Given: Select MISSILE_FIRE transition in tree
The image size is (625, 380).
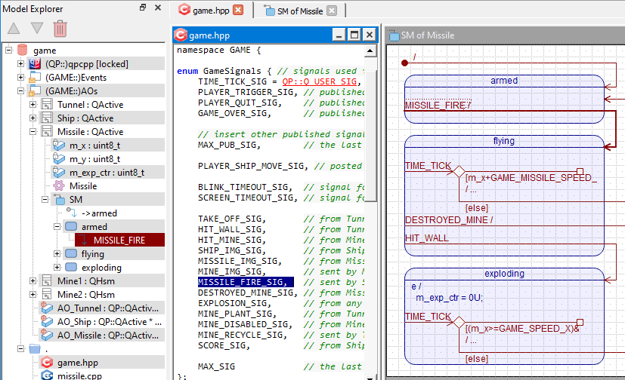Looking at the screenshot, I should (x=119, y=241).
